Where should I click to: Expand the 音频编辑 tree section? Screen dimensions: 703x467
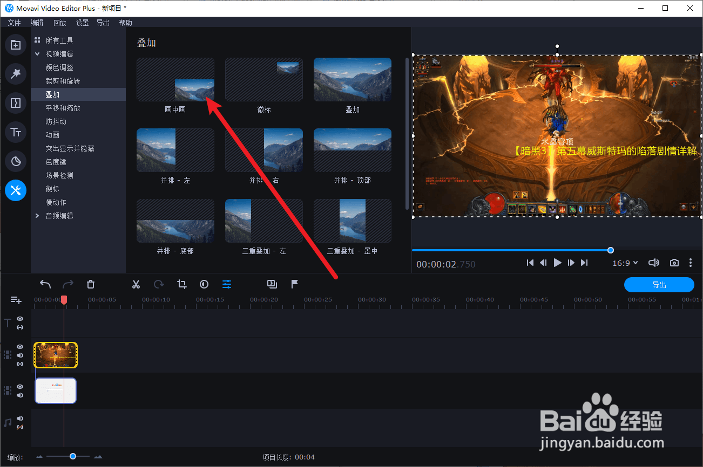pyautogui.click(x=37, y=216)
